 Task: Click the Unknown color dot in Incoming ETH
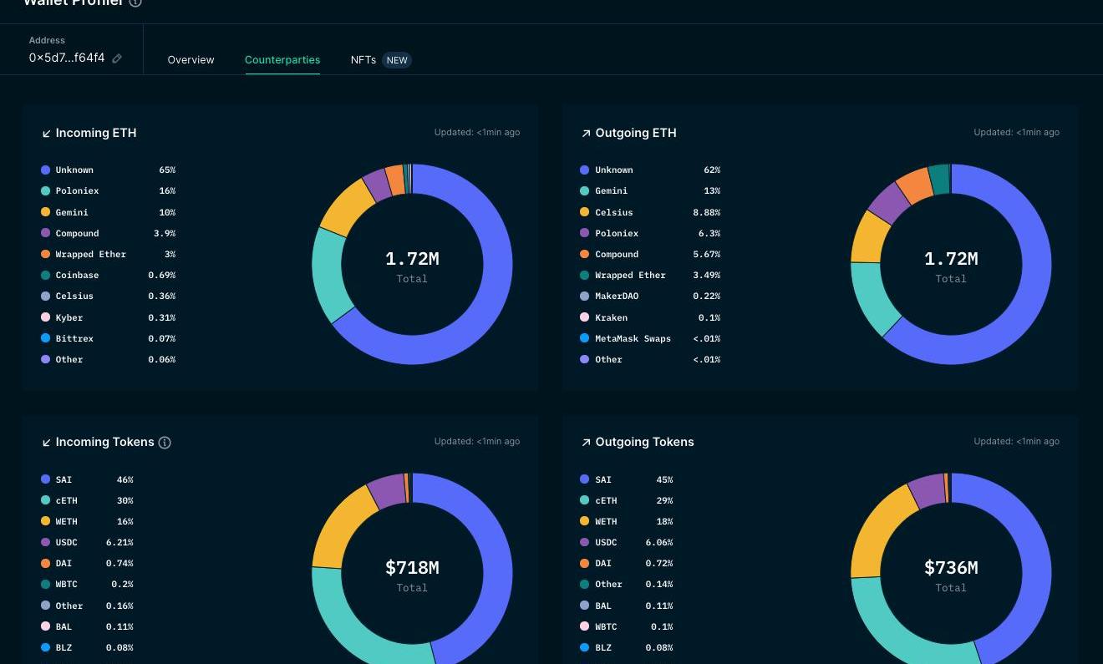[45, 170]
